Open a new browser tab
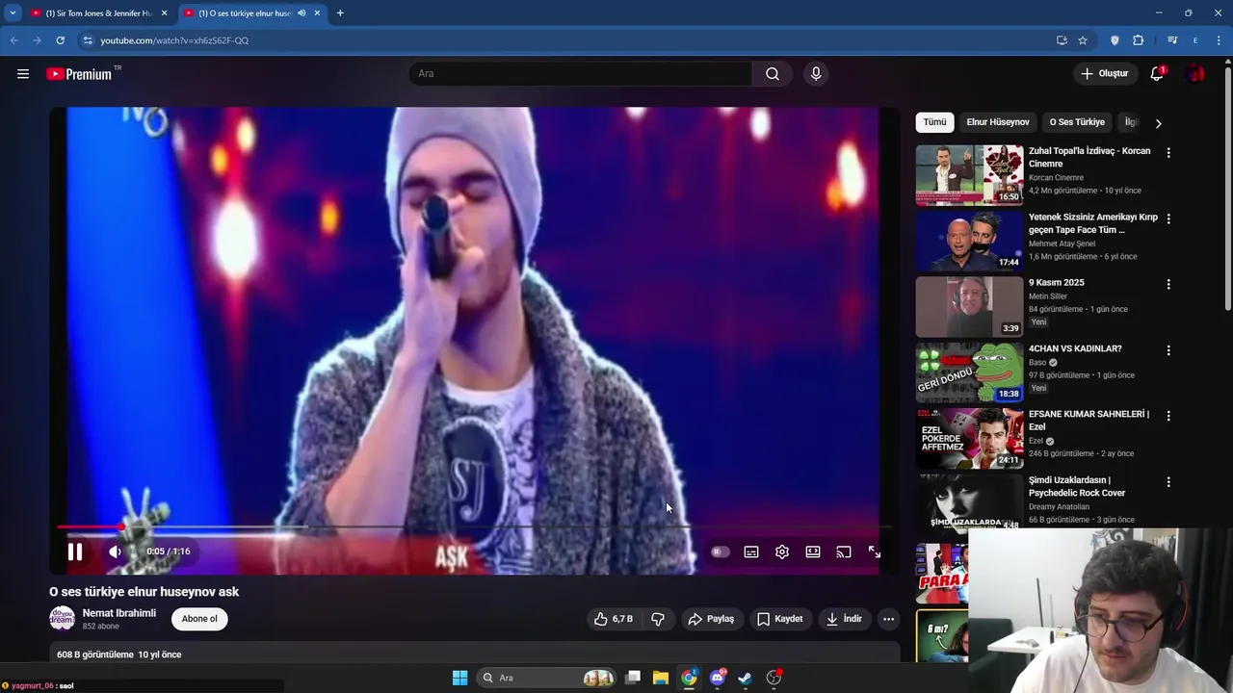Screen dimensions: 1233x693 [340, 13]
